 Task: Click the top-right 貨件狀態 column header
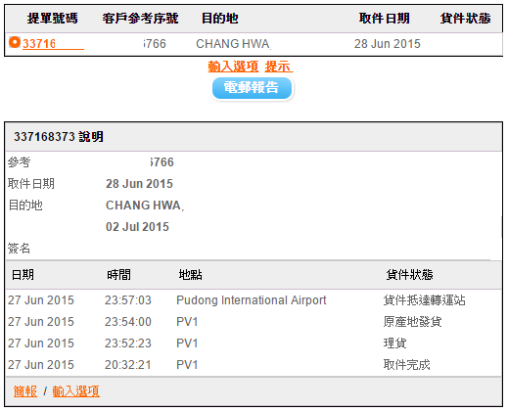click(x=465, y=19)
